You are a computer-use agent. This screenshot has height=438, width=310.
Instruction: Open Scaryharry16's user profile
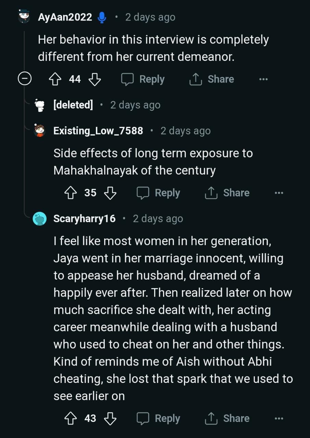84,219
